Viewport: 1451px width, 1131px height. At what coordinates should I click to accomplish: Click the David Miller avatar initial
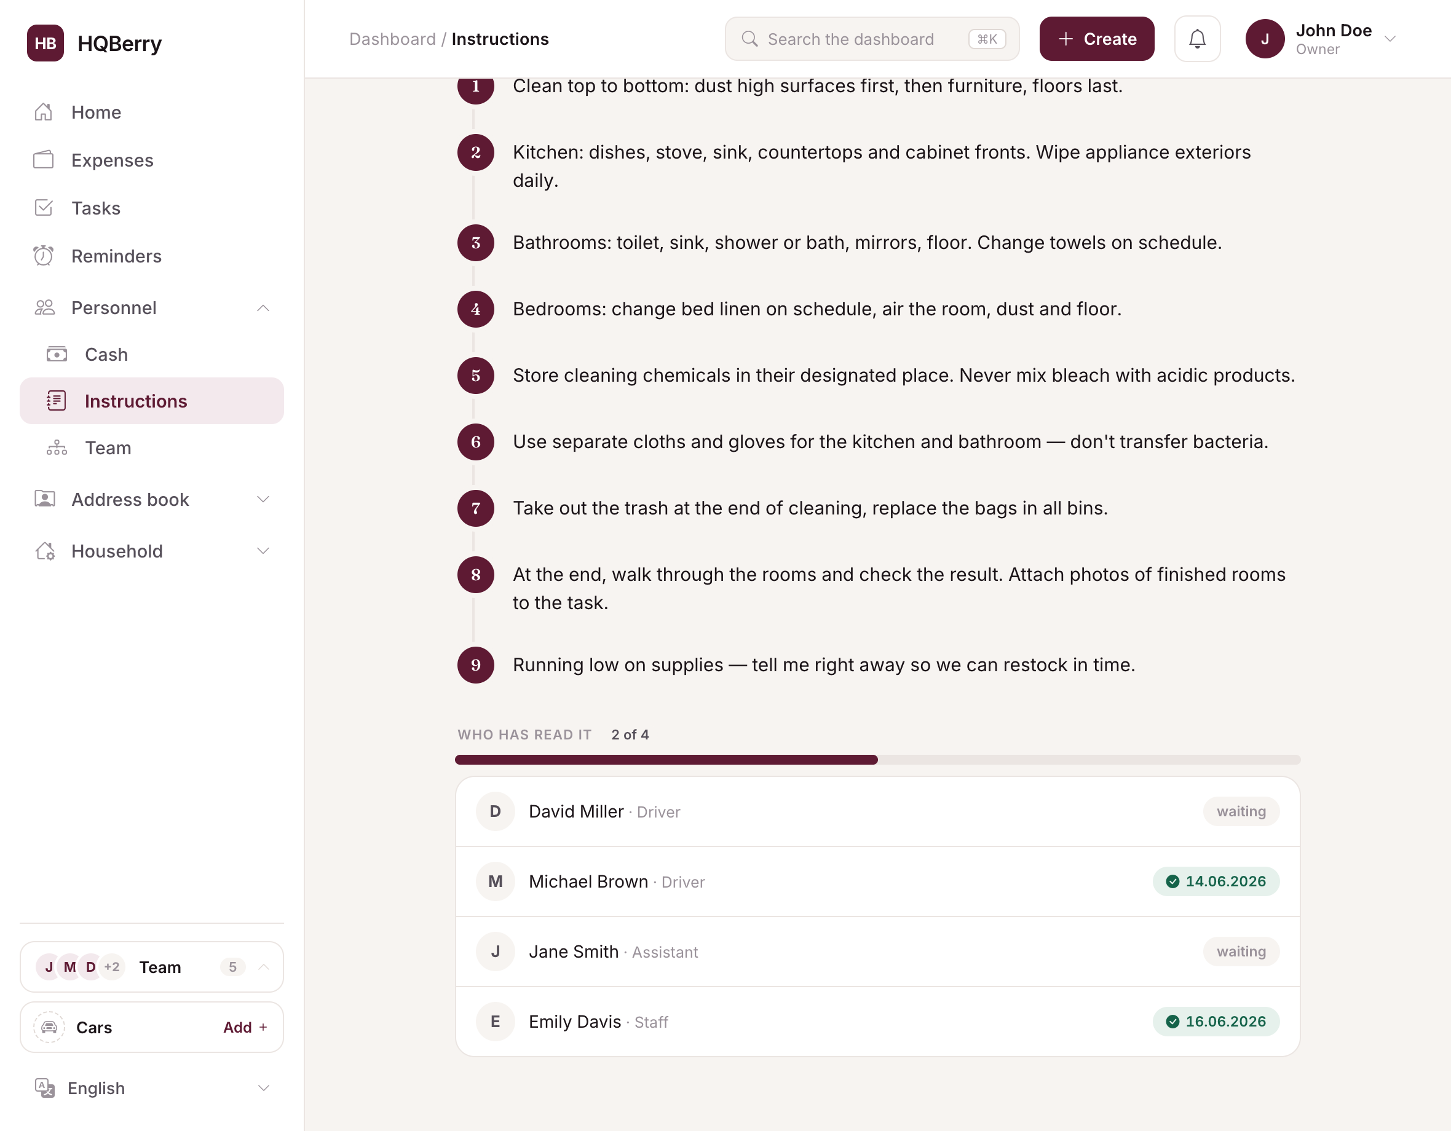tap(496, 811)
